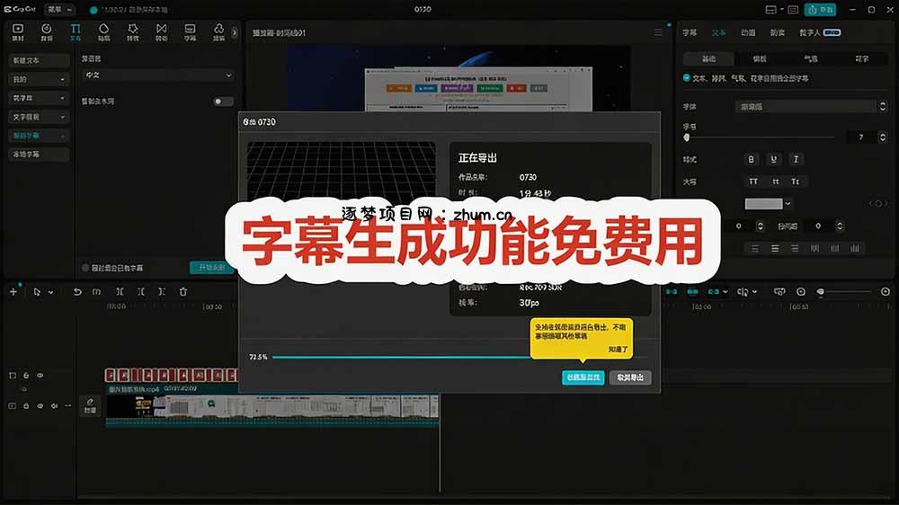Click the keyframe diamond icon

[878, 203]
